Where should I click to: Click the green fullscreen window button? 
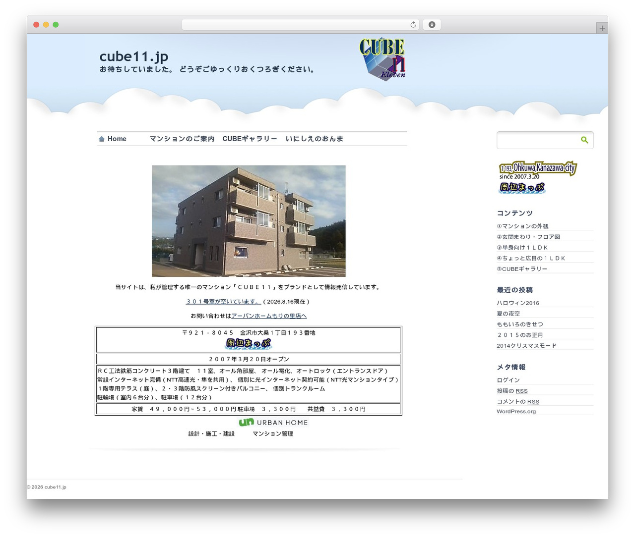pos(56,25)
